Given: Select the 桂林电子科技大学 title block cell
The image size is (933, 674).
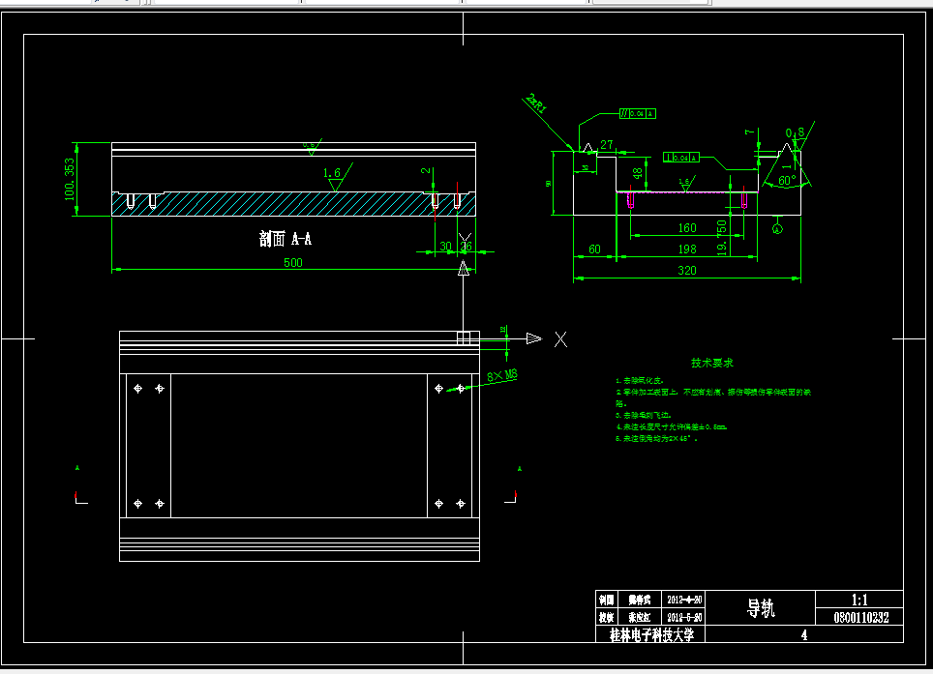Looking at the screenshot, I should (x=651, y=634).
